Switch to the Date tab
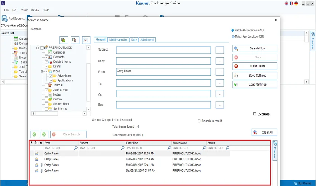 click(x=134, y=40)
